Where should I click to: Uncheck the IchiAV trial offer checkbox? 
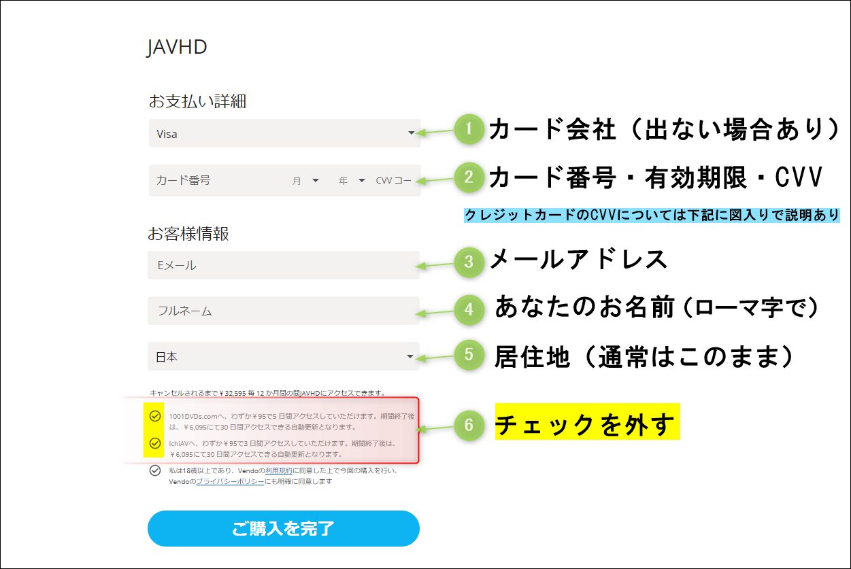[155, 443]
